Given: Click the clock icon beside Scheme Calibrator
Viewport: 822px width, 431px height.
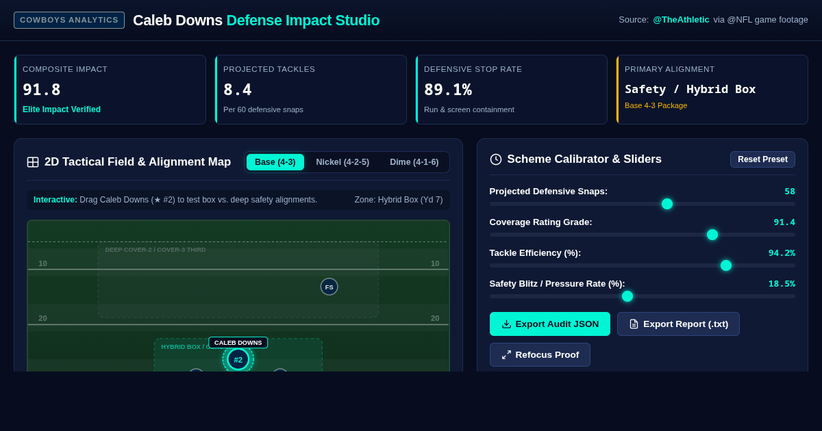Looking at the screenshot, I should pyautogui.click(x=496, y=159).
